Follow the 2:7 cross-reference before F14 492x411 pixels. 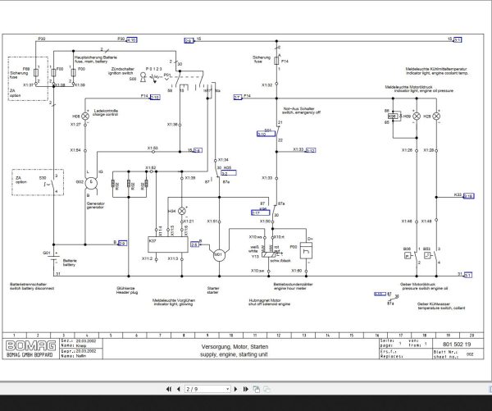coord(238,98)
